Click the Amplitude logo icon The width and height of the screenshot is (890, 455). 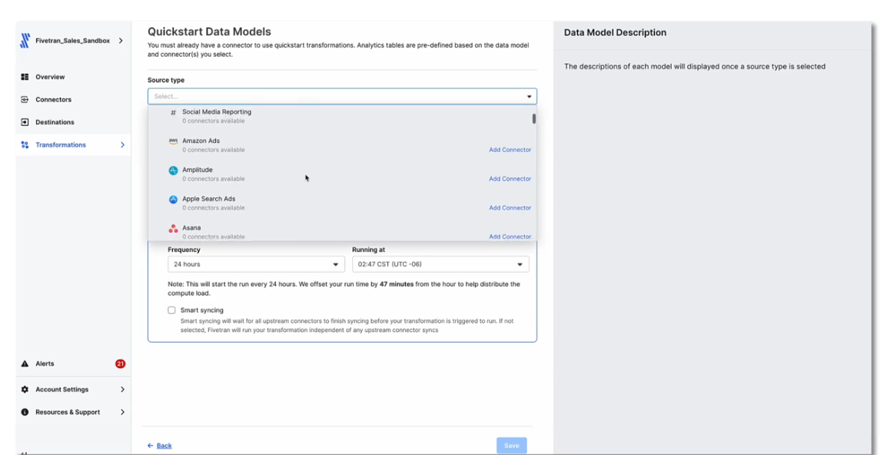[173, 170]
